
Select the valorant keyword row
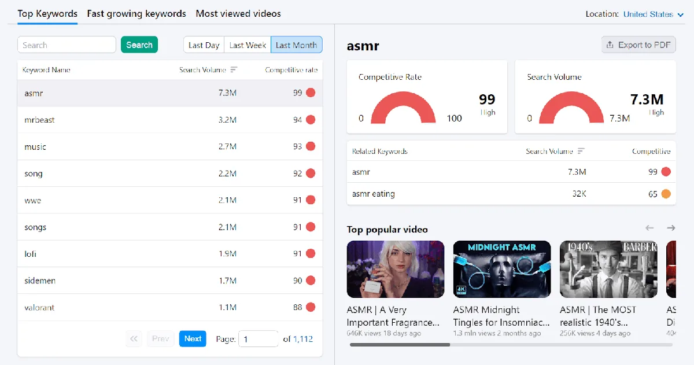point(170,307)
